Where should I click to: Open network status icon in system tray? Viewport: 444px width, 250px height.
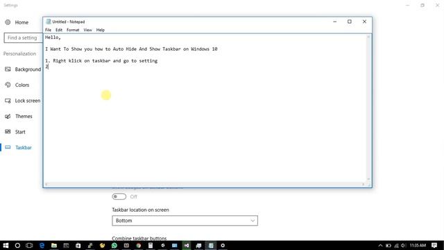(396, 245)
